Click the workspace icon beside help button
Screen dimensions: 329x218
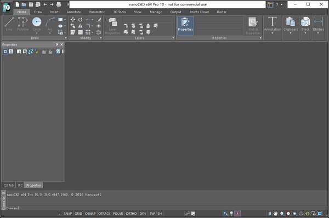coord(270,4)
